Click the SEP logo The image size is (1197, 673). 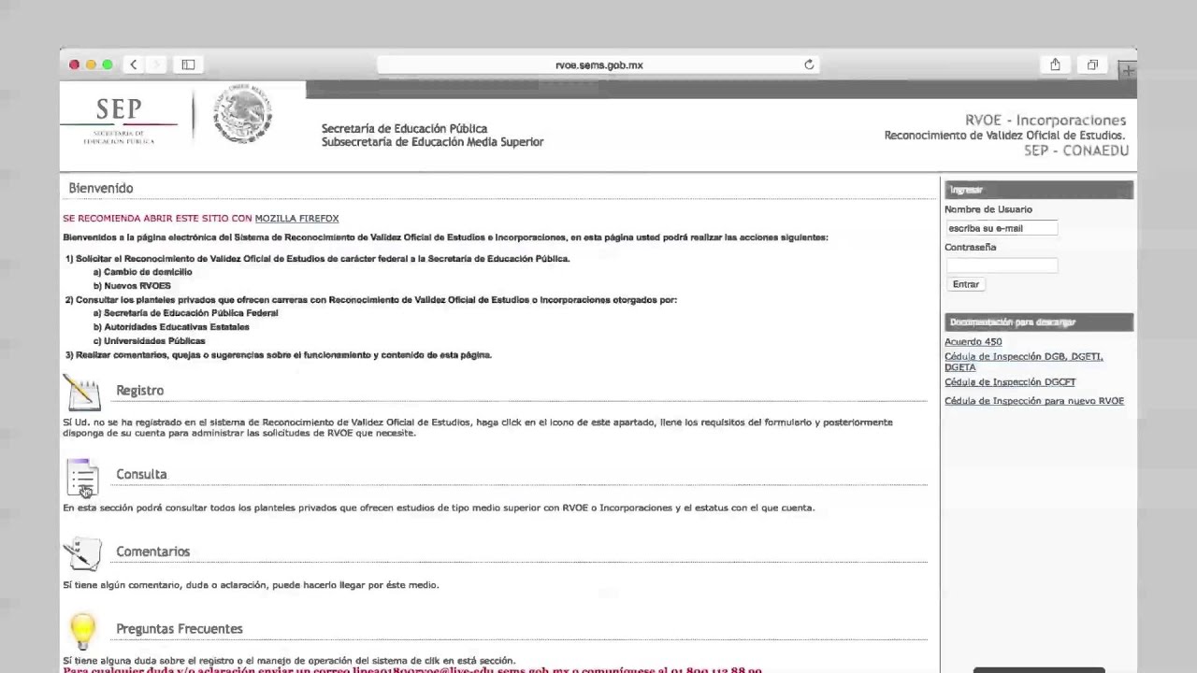pos(119,120)
